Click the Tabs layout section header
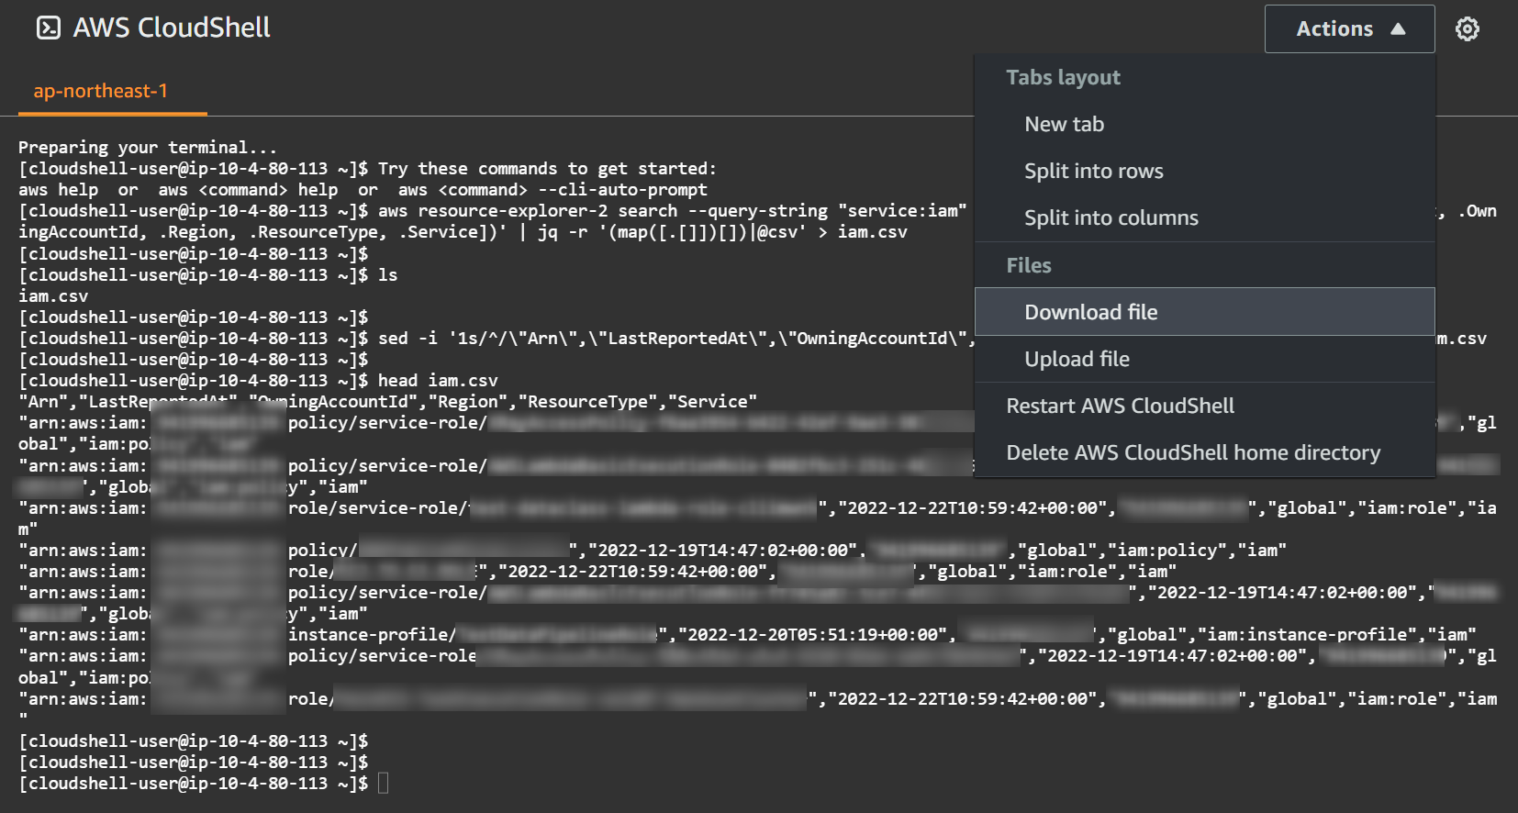 [x=1062, y=77]
